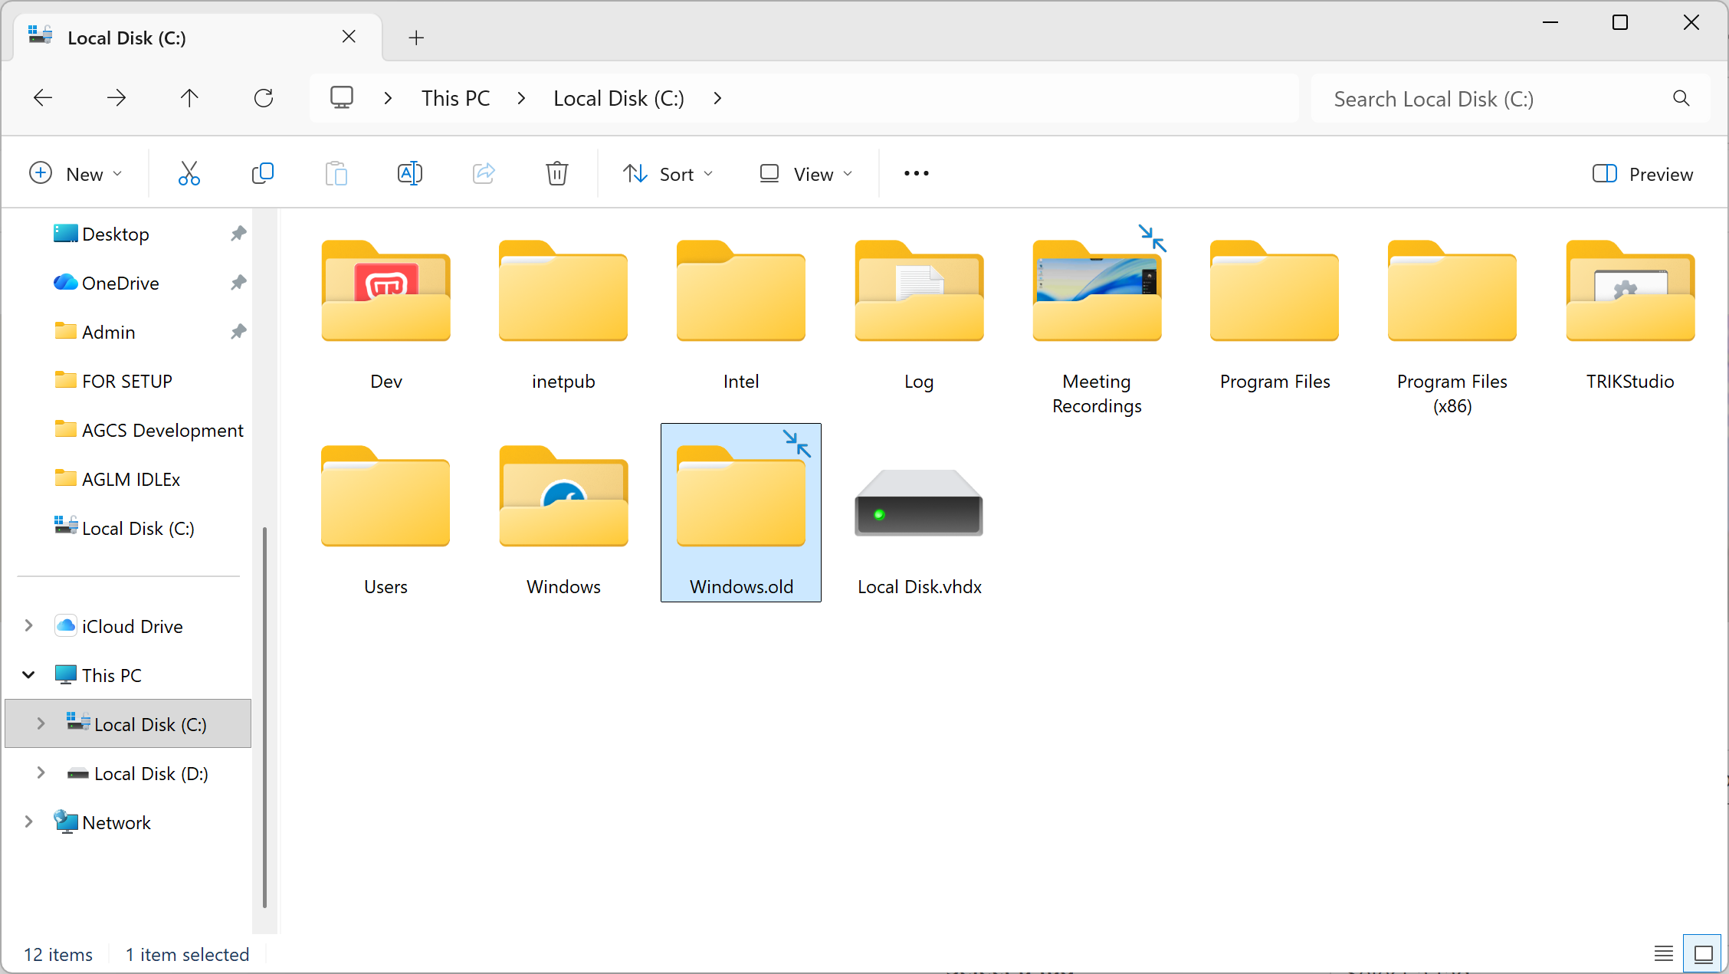Open the Sort options dropdown
Screen dimensions: 1729x974
click(668, 173)
